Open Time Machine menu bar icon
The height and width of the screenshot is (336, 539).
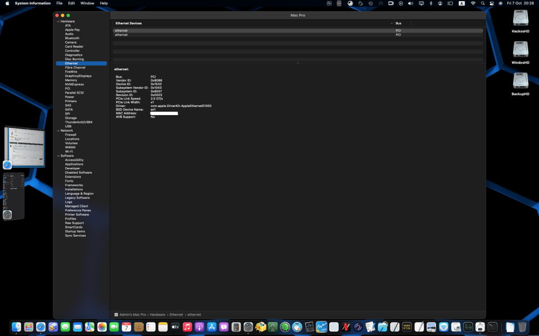[371, 3]
